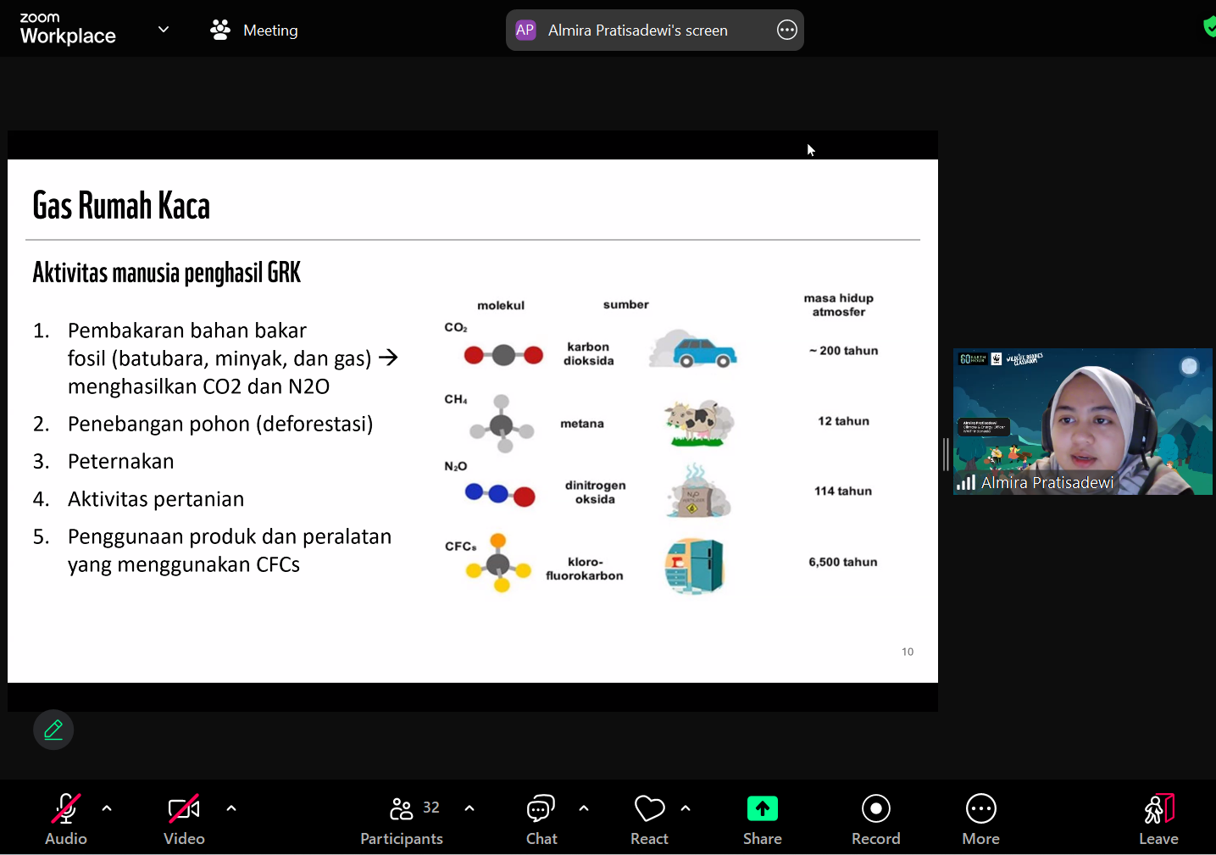Turn on camera with Video button
Screen dimensions: 1216x855
184,819
